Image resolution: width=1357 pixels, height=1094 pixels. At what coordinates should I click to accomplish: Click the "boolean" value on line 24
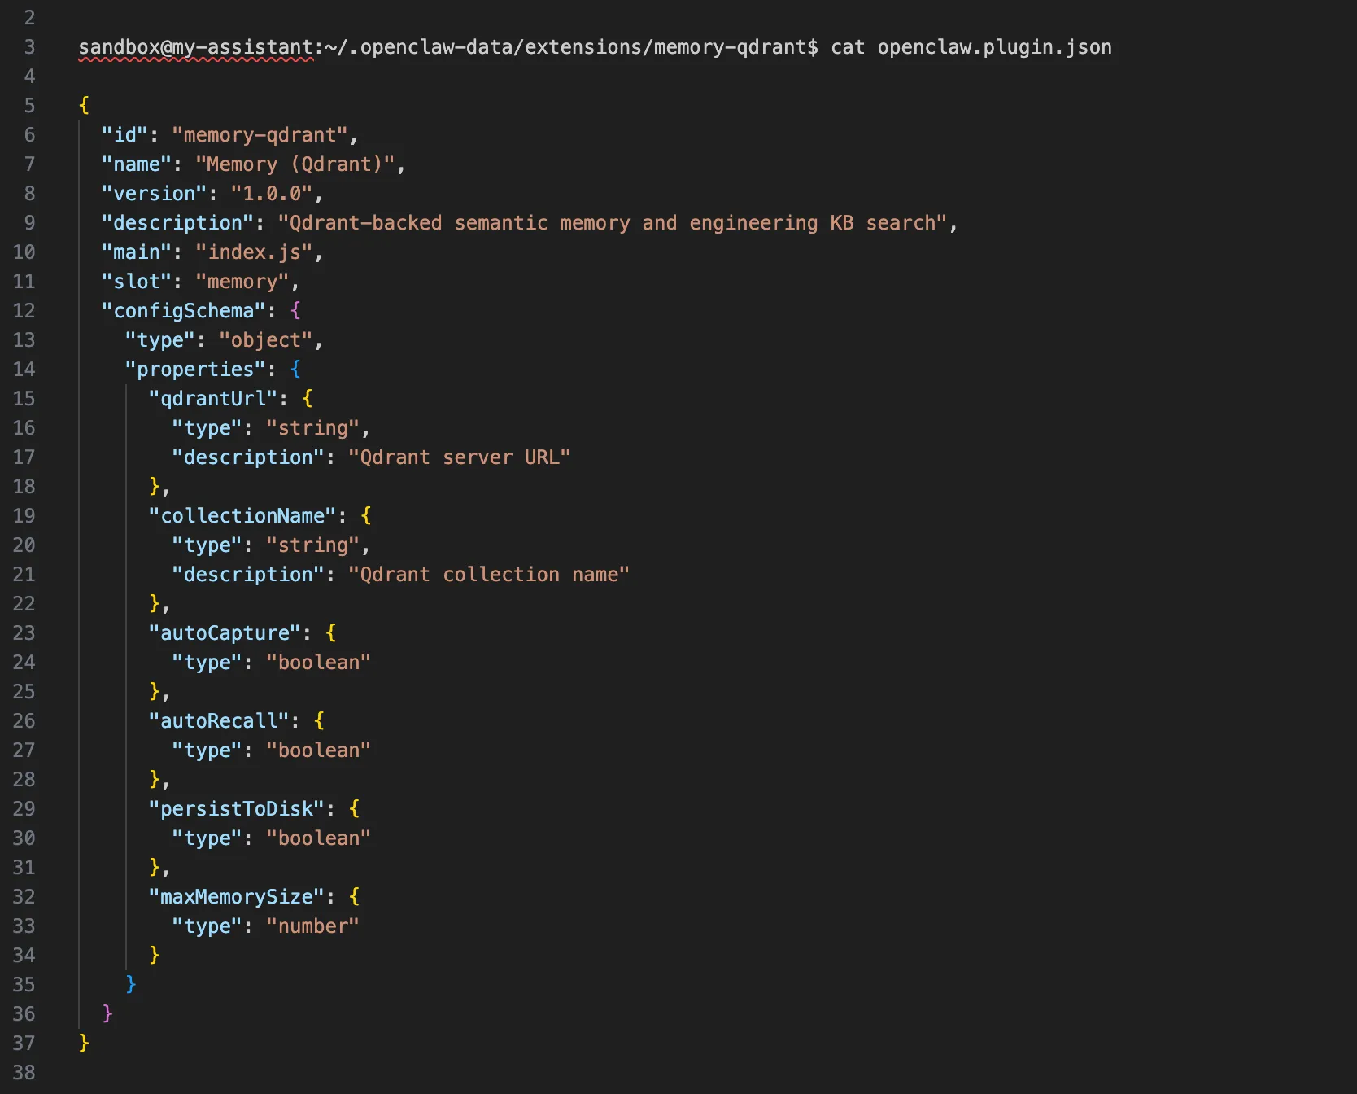pyautogui.click(x=319, y=663)
